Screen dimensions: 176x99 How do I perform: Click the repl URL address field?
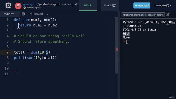click(143, 15)
